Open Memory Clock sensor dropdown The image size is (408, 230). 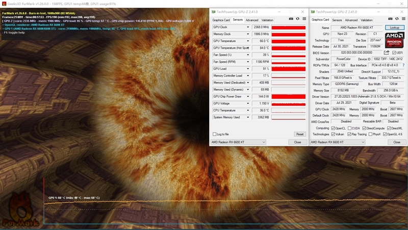point(248,34)
